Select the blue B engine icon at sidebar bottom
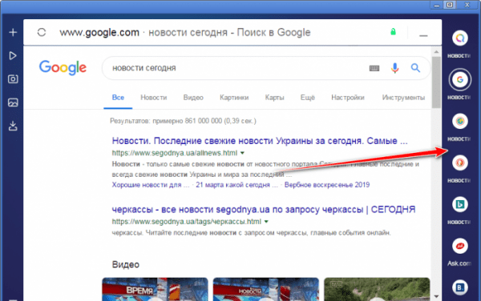The width and height of the screenshot is (481, 301). (x=460, y=287)
